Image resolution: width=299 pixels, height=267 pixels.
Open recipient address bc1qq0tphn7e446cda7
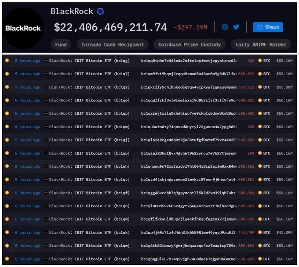189,61
